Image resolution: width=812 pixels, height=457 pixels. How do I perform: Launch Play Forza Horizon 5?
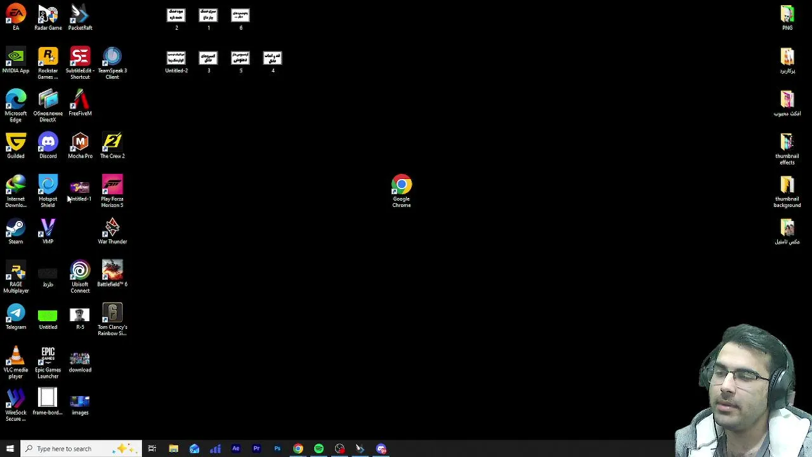[112, 190]
